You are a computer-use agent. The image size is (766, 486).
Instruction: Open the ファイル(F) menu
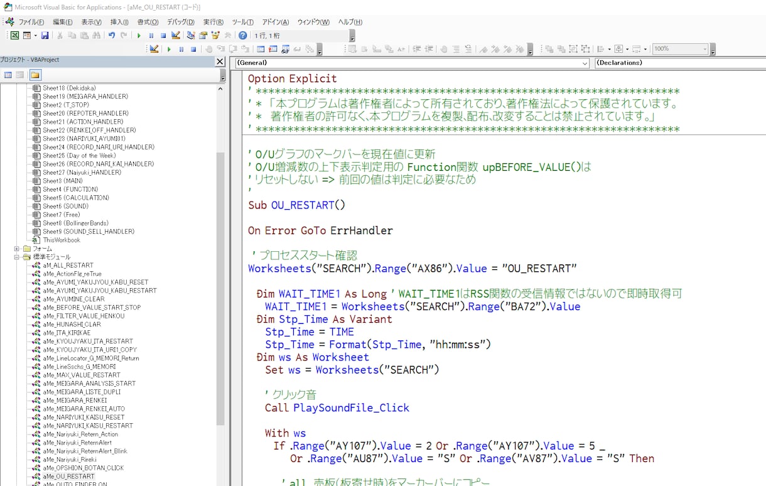[x=31, y=22]
